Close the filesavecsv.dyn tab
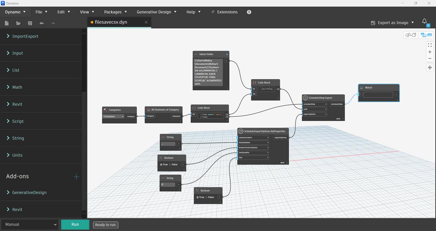 146,22
